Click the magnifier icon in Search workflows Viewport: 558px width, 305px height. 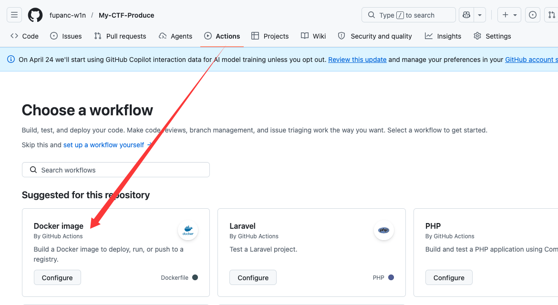click(33, 170)
